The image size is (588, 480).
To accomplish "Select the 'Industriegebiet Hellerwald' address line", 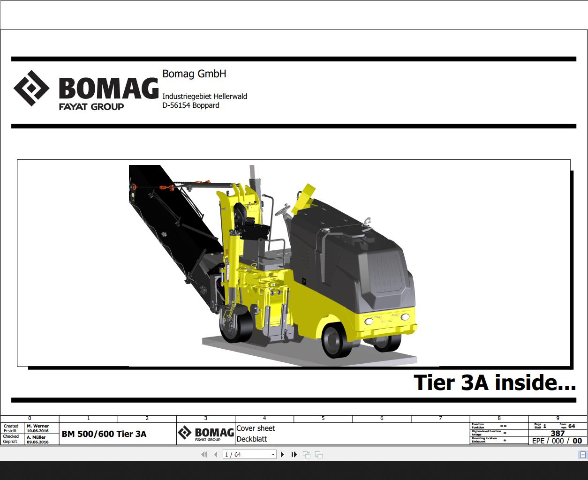I will point(204,96).
